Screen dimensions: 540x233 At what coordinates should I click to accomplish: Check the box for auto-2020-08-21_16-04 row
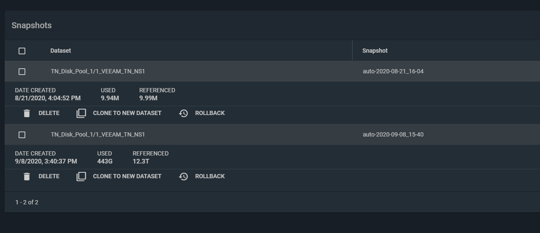click(x=22, y=72)
